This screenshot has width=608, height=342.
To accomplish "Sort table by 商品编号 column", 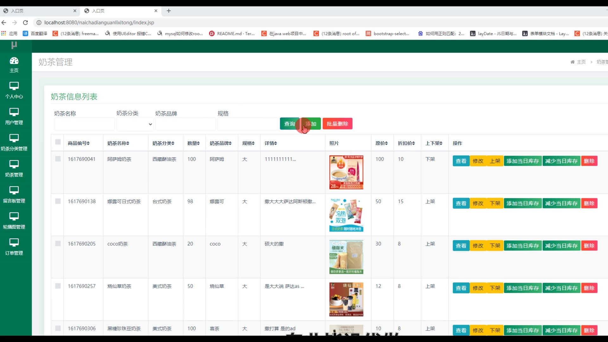I will pos(79,143).
